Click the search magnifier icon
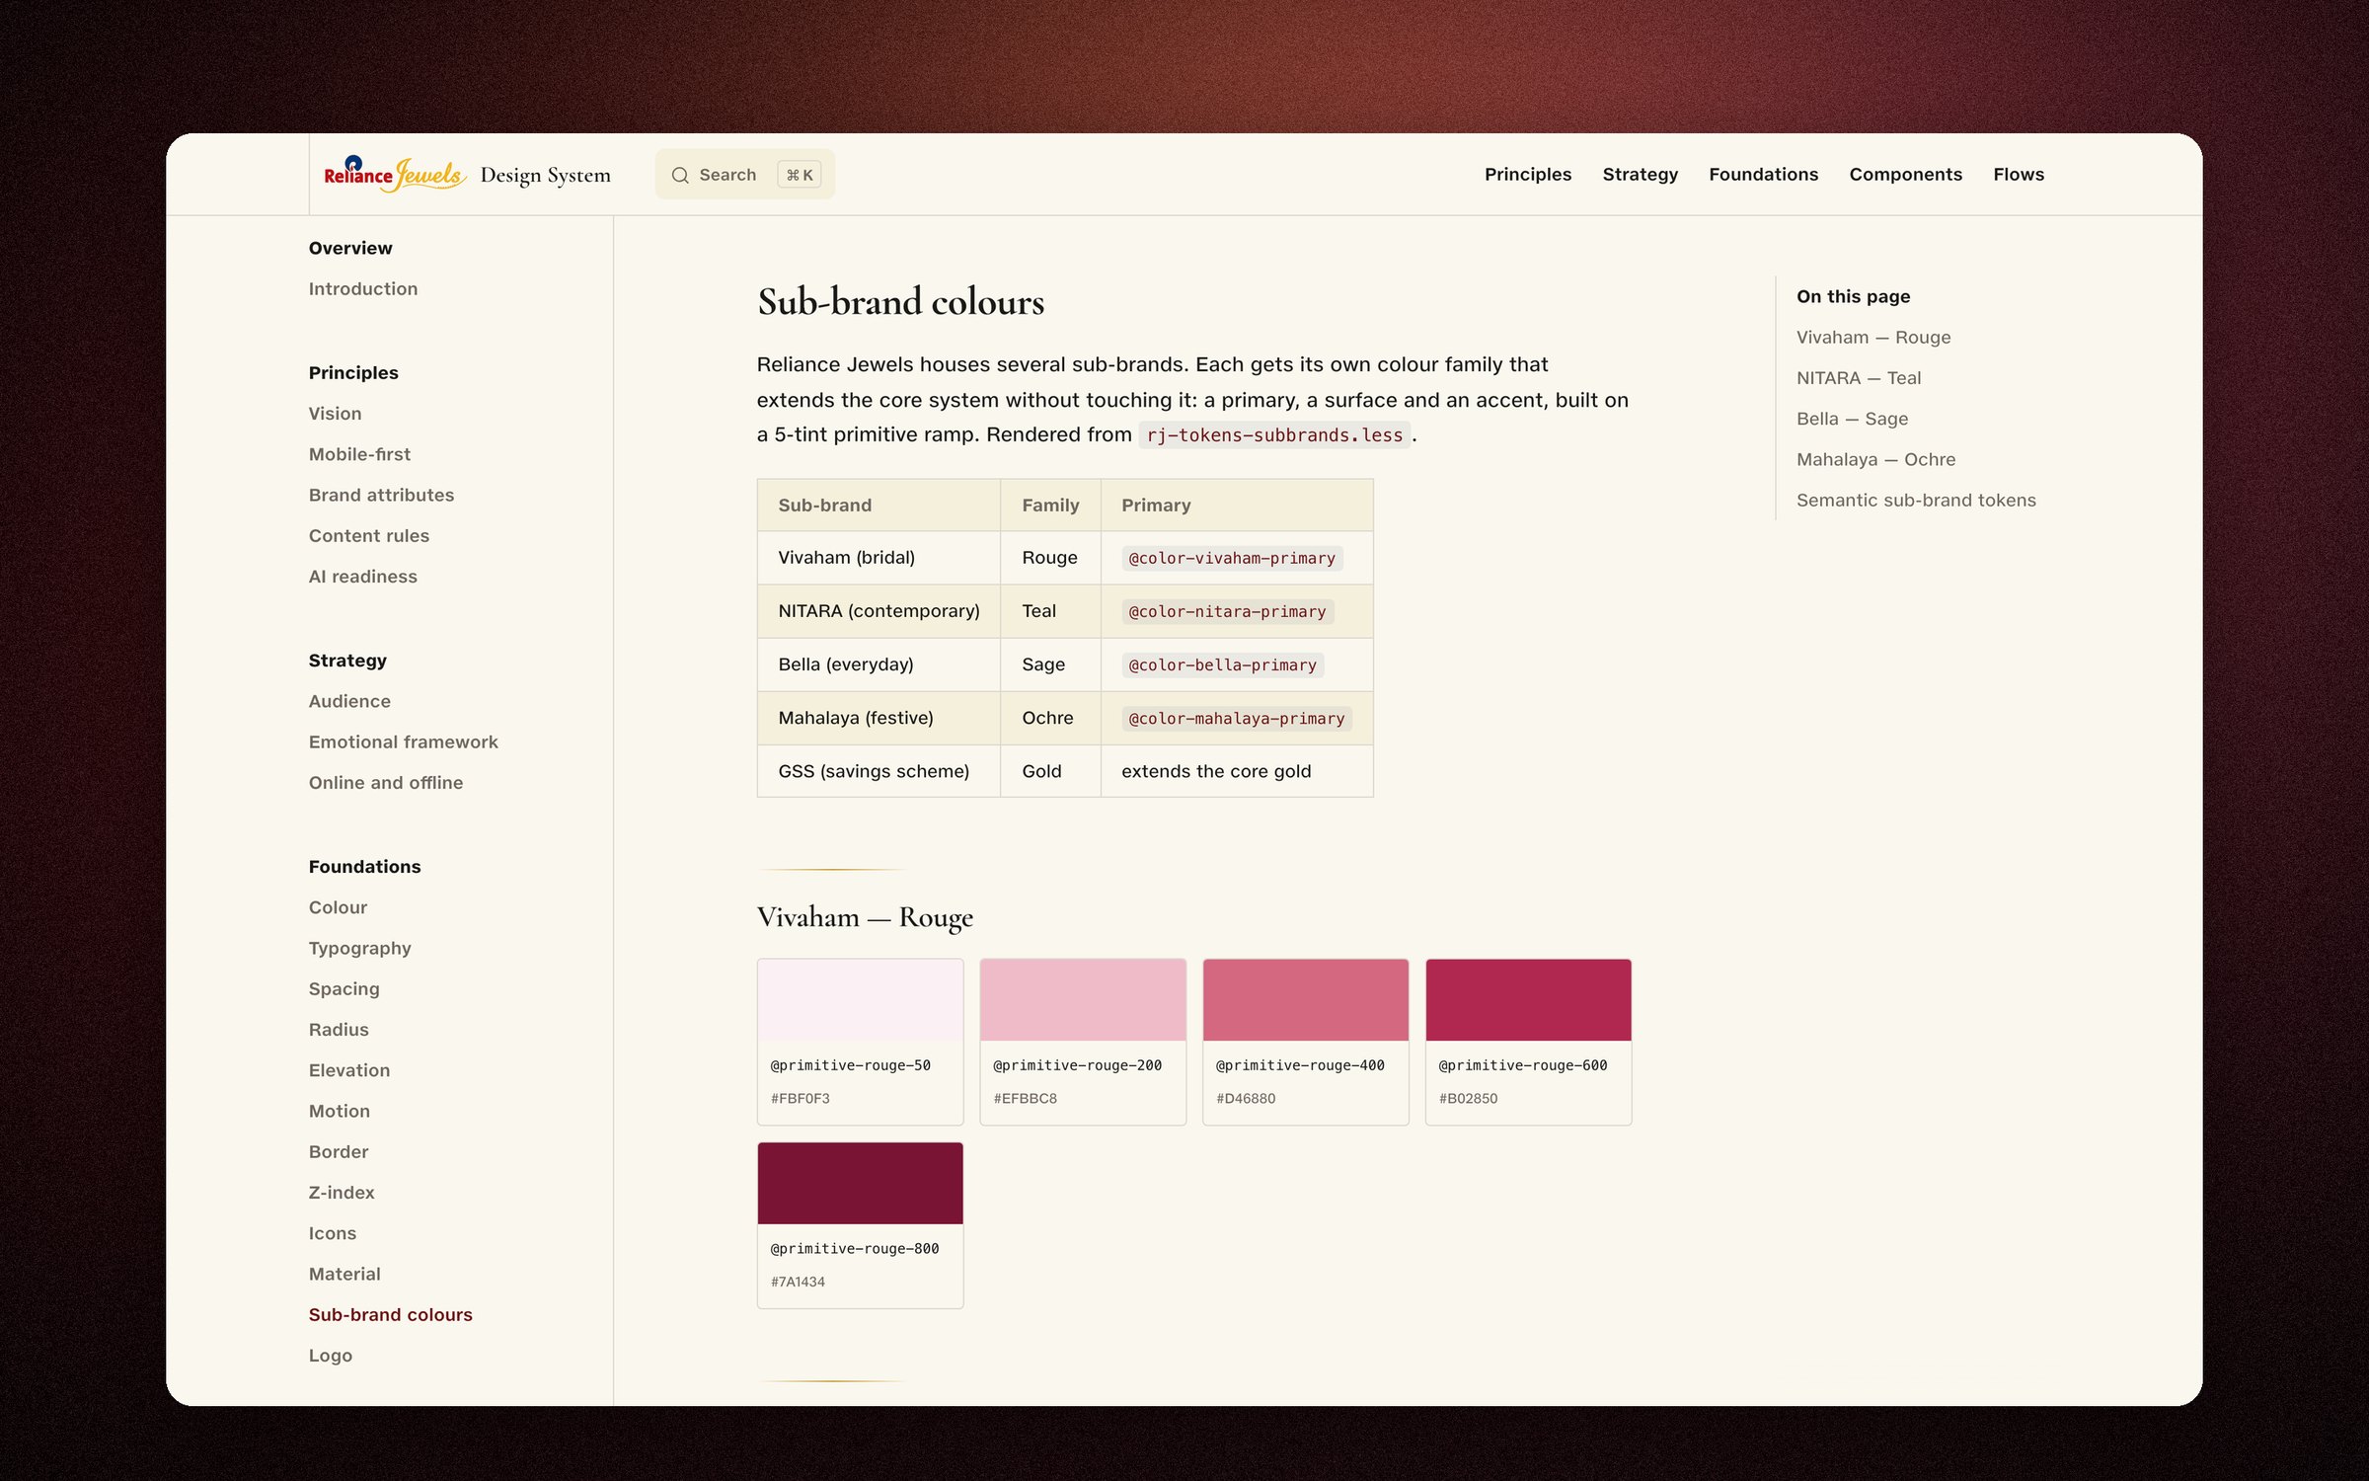 pos(680,175)
